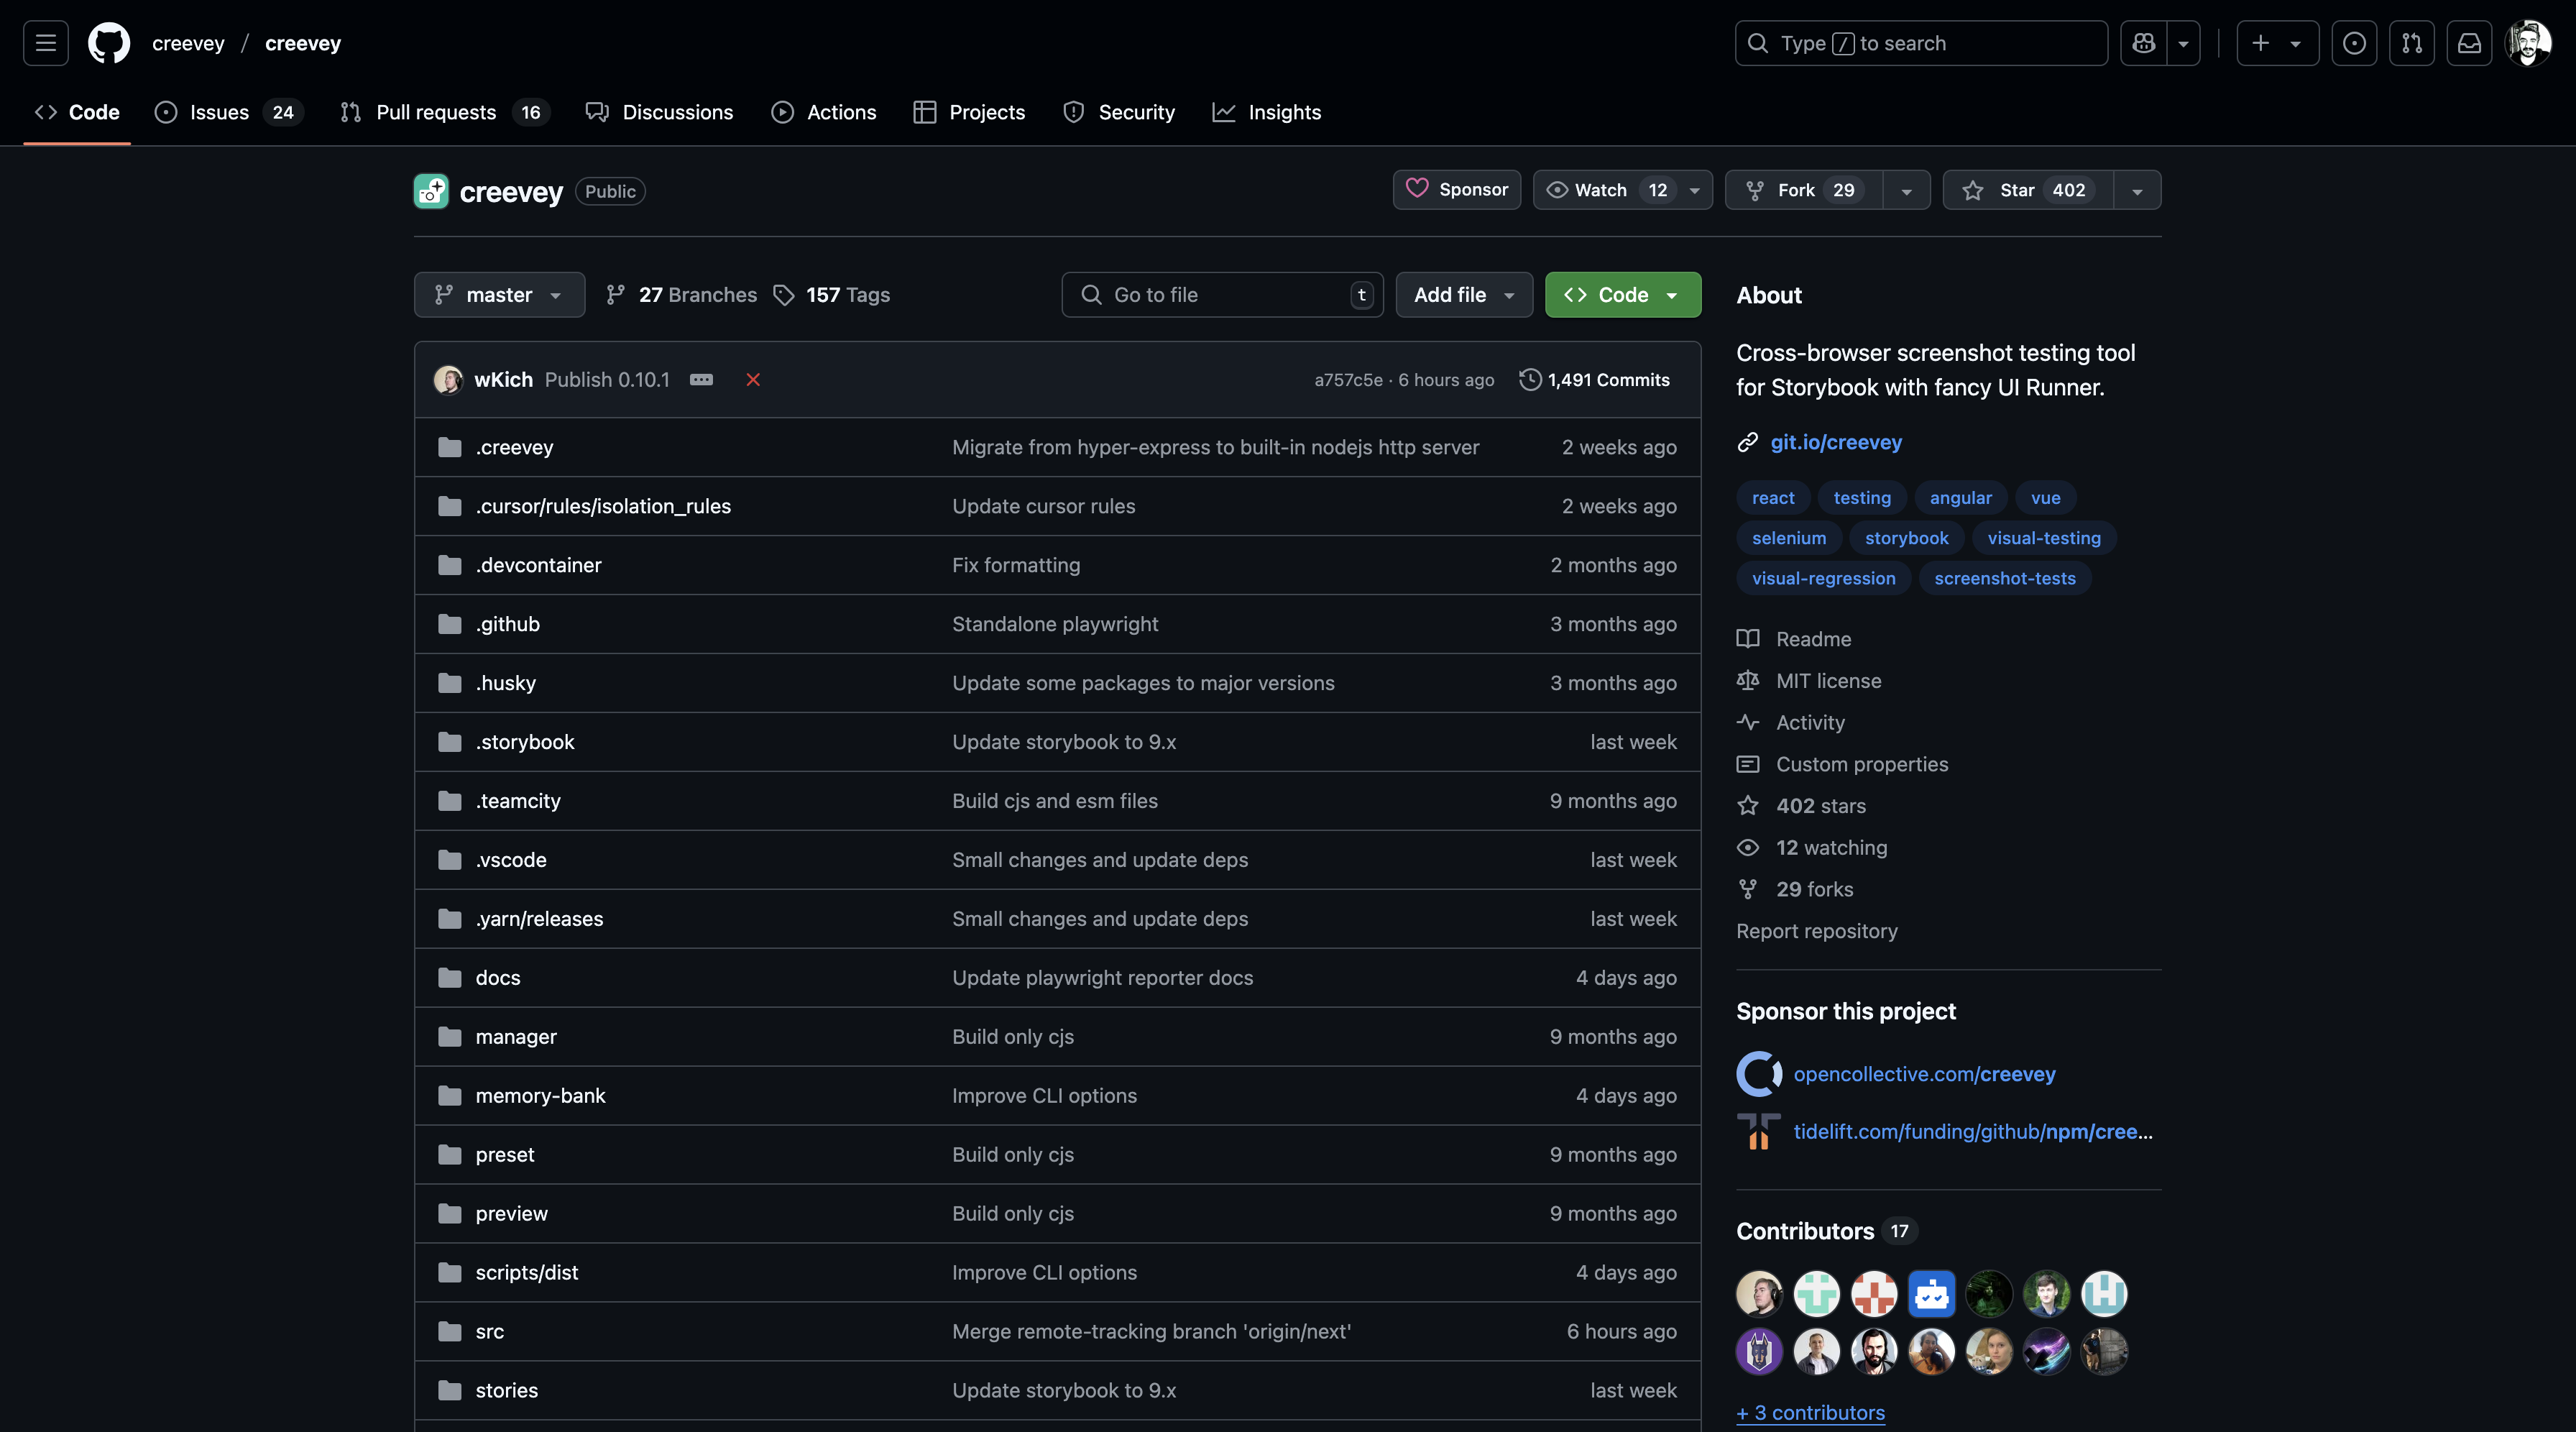The image size is (2576, 1432).
Task: Open the Insights tab
Action: coord(1267,112)
